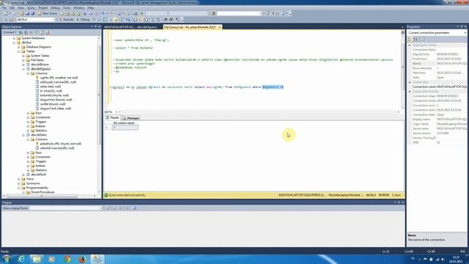Click the result cell in row 1
This screenshot has height=264, width=469.
click(x=125, y=128)
